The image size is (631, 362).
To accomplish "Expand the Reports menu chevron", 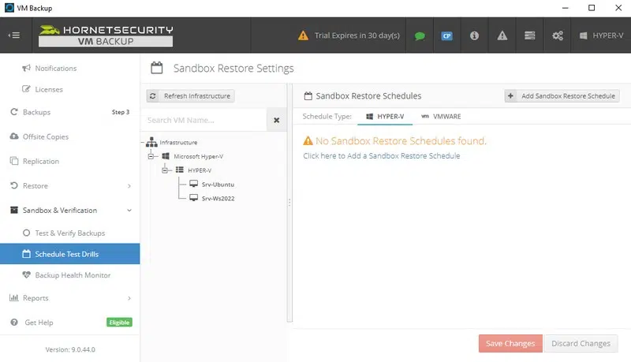I will point(129,298).
